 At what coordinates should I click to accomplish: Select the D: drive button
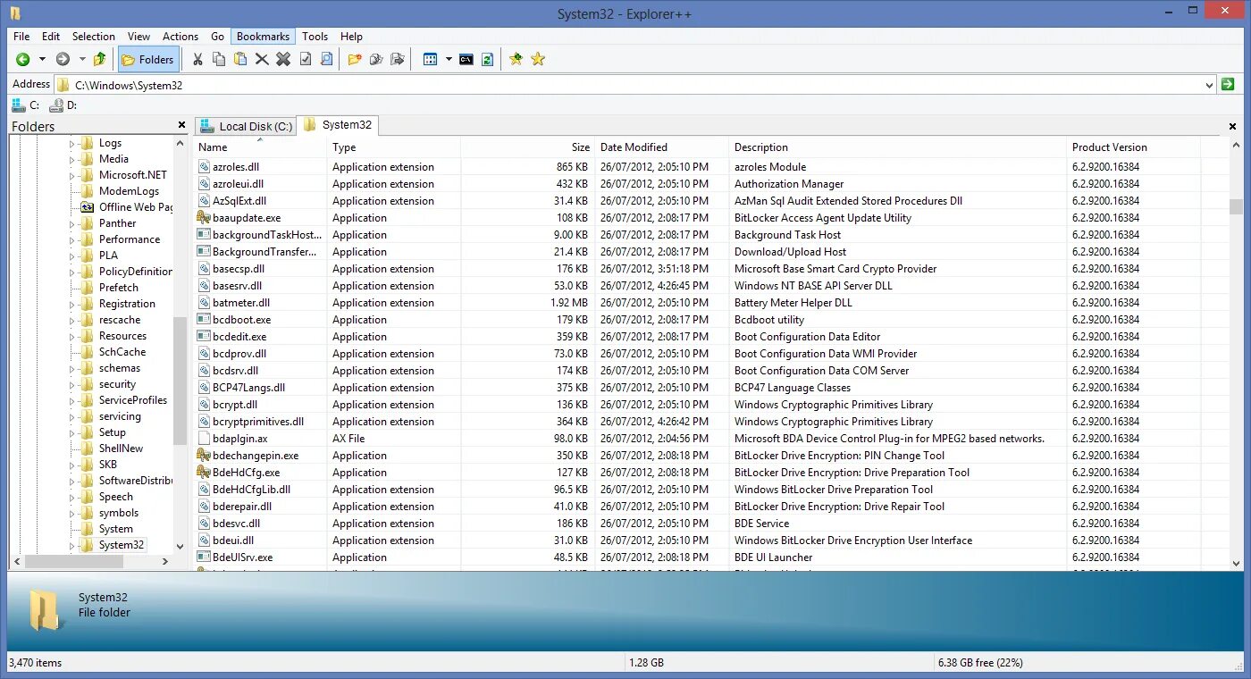point(63,105)
